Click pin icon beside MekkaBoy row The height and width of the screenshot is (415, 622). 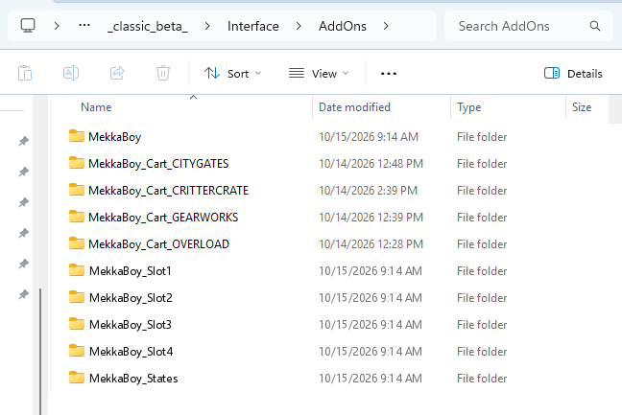[x=24, y=141]
